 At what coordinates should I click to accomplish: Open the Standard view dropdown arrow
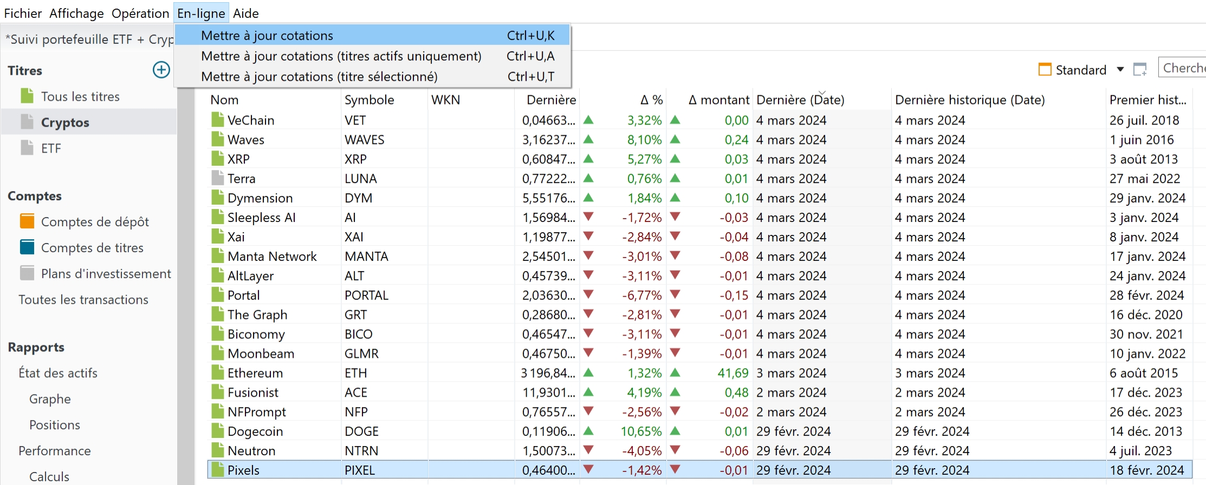1120,70
